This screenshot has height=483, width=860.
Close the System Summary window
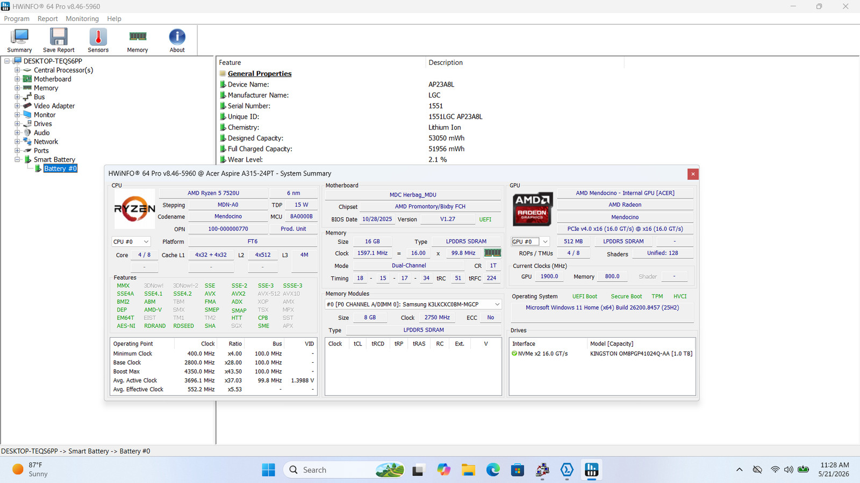click(x=693, y=174)
